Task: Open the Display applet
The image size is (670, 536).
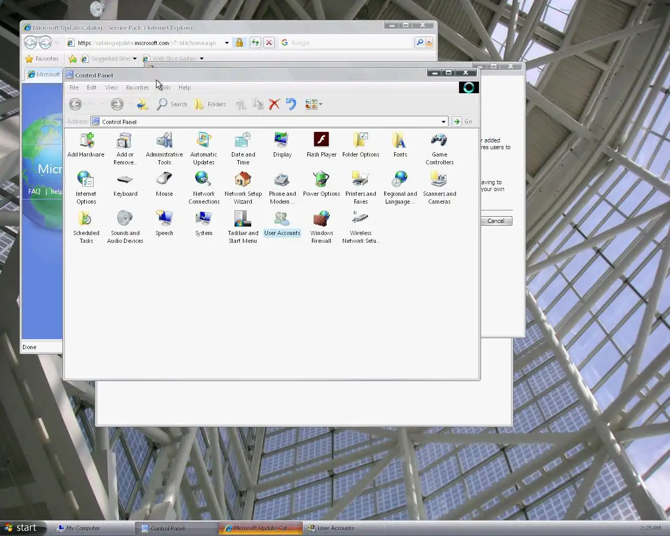Action: click(282, 145)
